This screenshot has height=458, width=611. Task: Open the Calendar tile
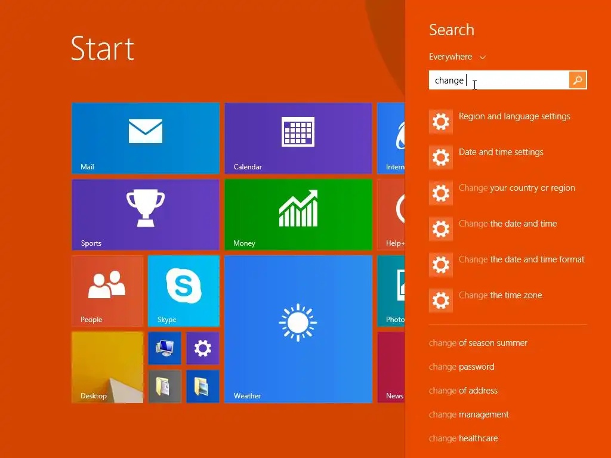pos(298,138)
